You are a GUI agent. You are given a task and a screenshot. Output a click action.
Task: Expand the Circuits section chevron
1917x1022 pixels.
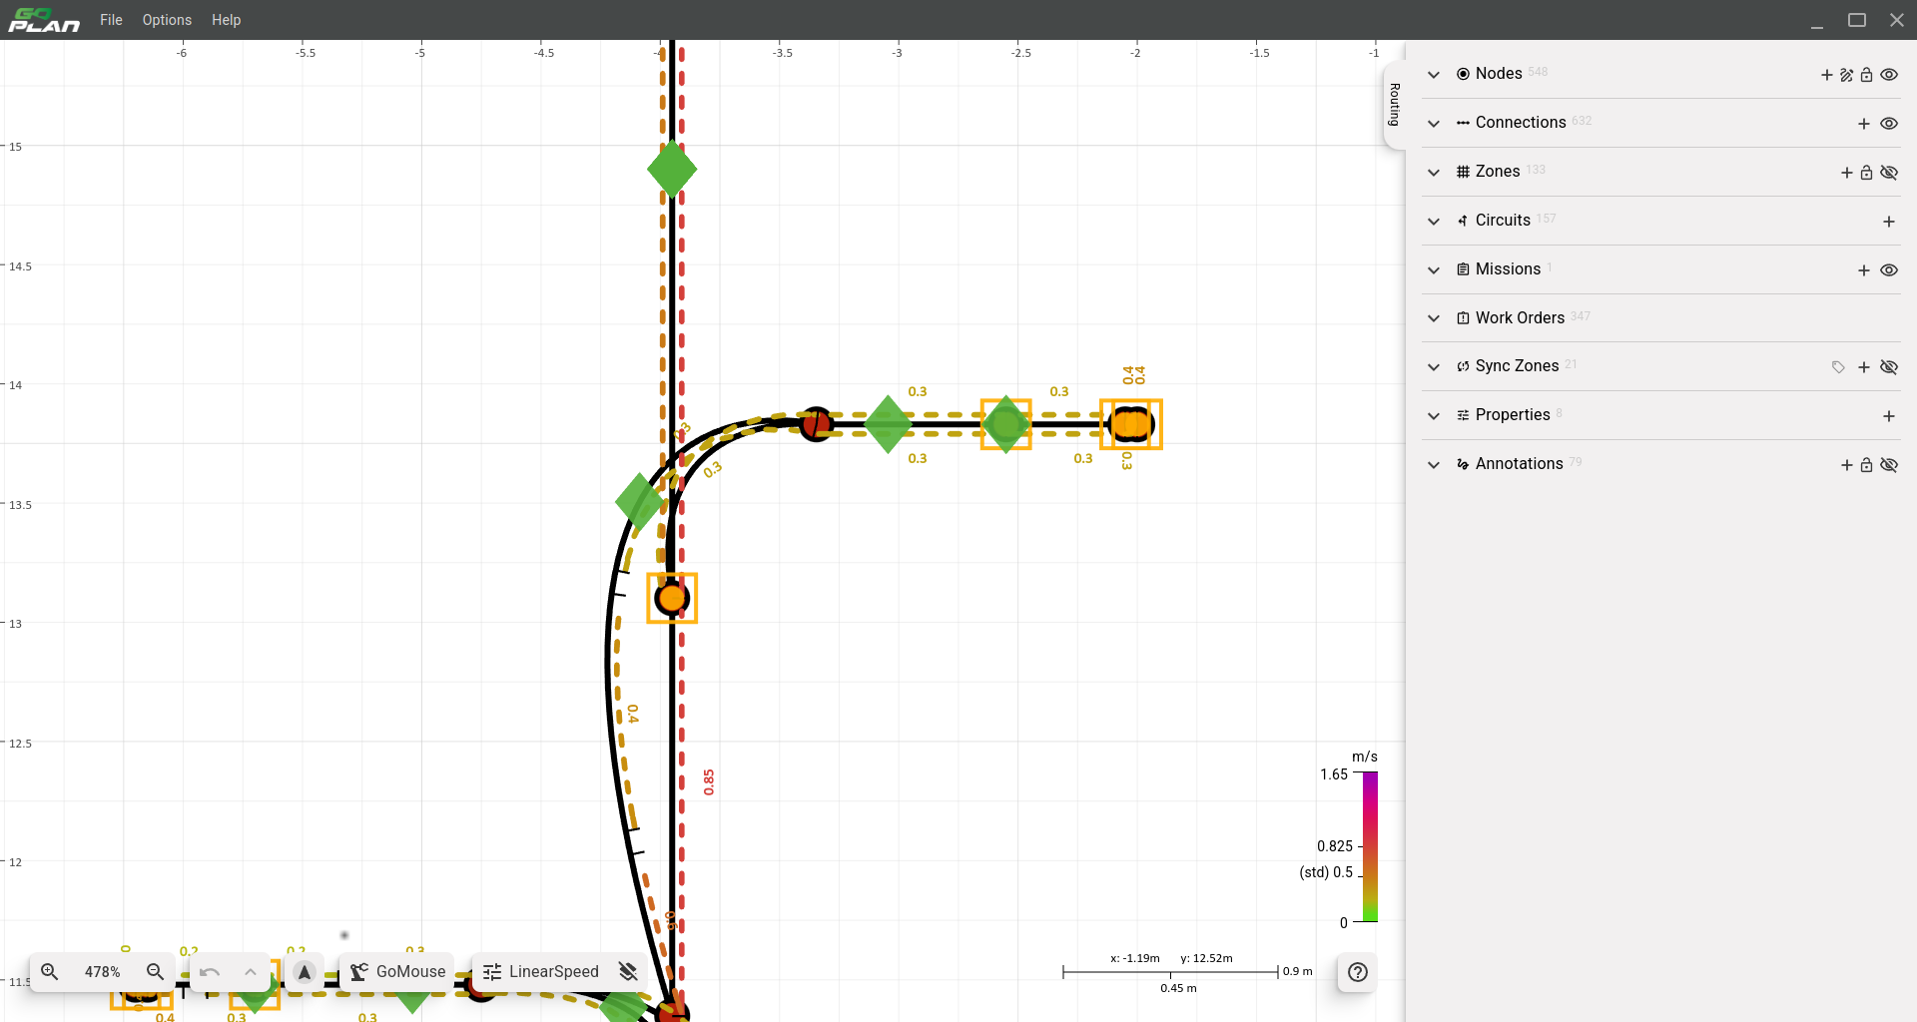[x=1434, y=222]
